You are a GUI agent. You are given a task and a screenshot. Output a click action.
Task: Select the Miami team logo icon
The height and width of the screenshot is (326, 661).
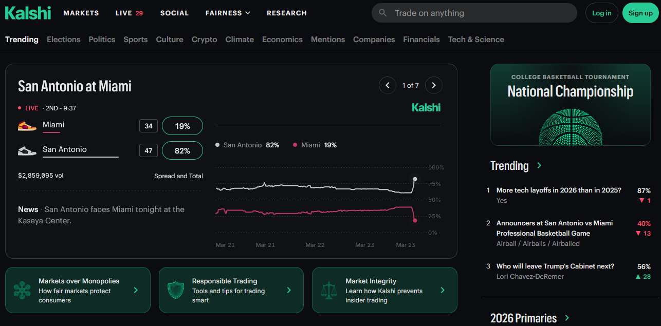point(27,125)
